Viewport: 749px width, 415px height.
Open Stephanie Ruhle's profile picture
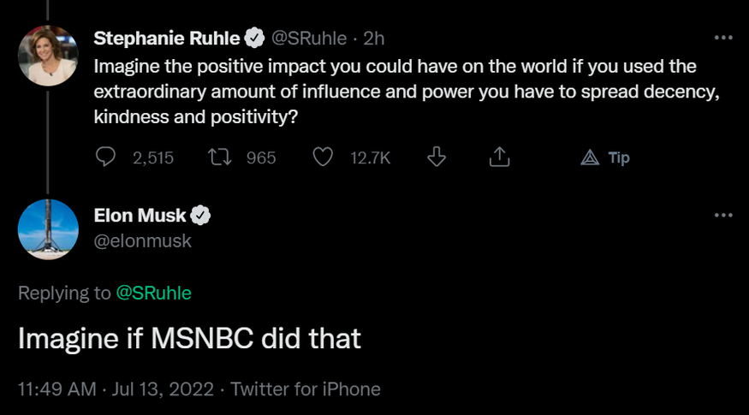[48, 56]
